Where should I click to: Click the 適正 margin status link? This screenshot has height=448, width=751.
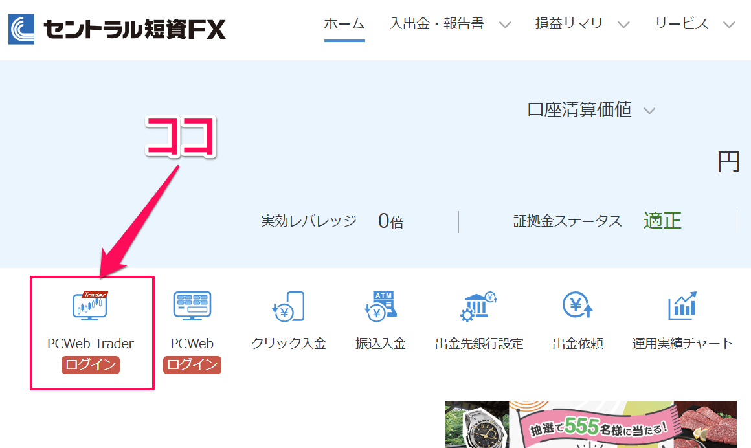coord(662,221)
